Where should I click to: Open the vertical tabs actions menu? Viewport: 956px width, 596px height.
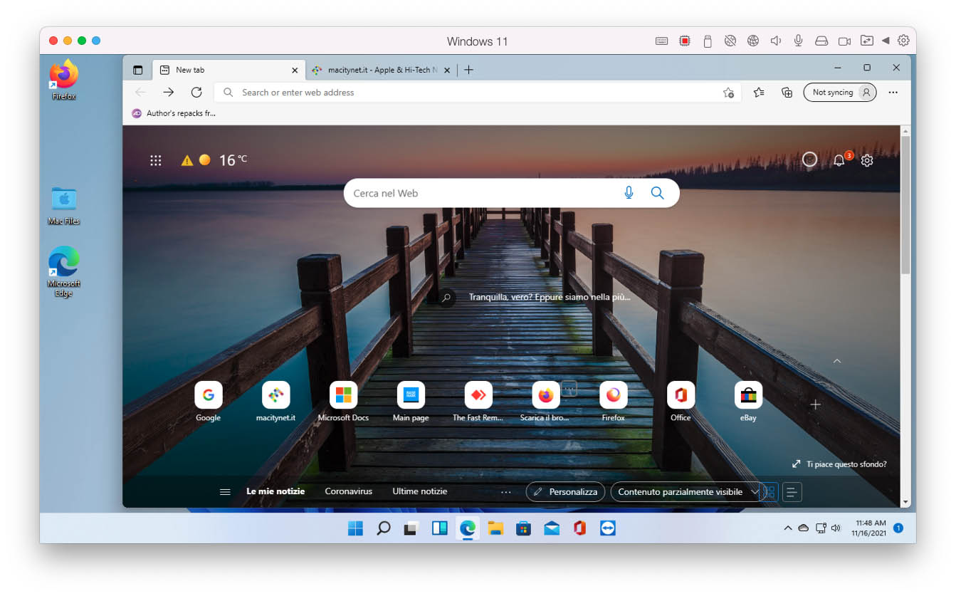tap(138, 70)
